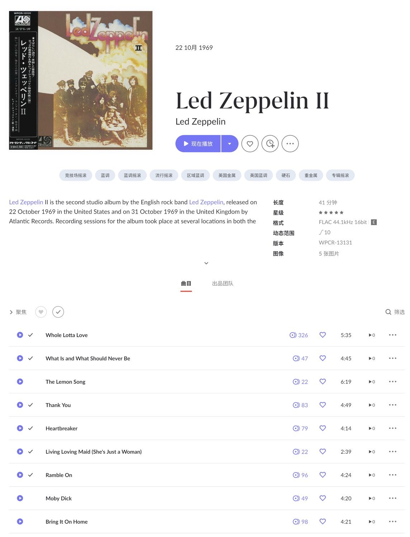Screen dimensions: 410x537
Task: Open the dropdown arrow beside Play Now
Action: pos(230,144)
